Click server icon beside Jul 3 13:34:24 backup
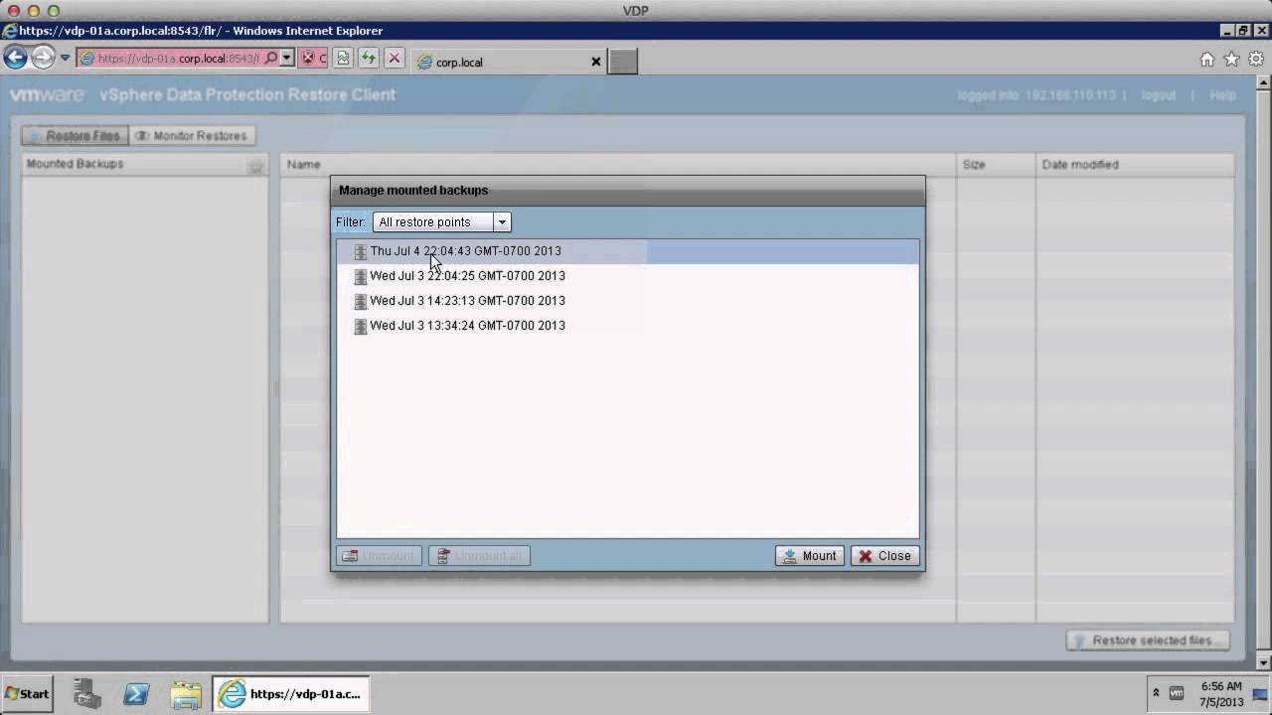Image resolution: width=1272 pixels, height=715 pixels. pos(361,327)
